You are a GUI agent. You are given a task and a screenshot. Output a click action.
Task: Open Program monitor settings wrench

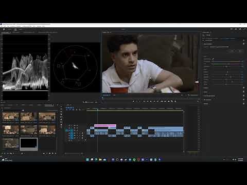click(x=188, y=95)
